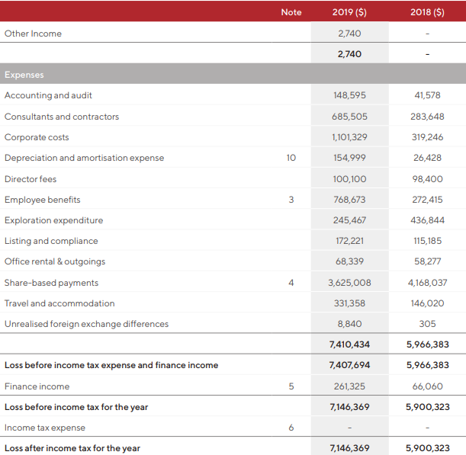Select 'Loss before income tax for the year'
The height and width of the screenshot is (455, 466).
[x=76, y=407]
